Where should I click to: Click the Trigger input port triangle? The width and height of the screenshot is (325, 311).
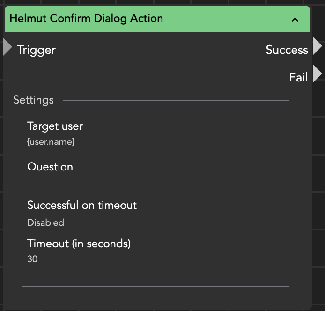coord(7,47)
